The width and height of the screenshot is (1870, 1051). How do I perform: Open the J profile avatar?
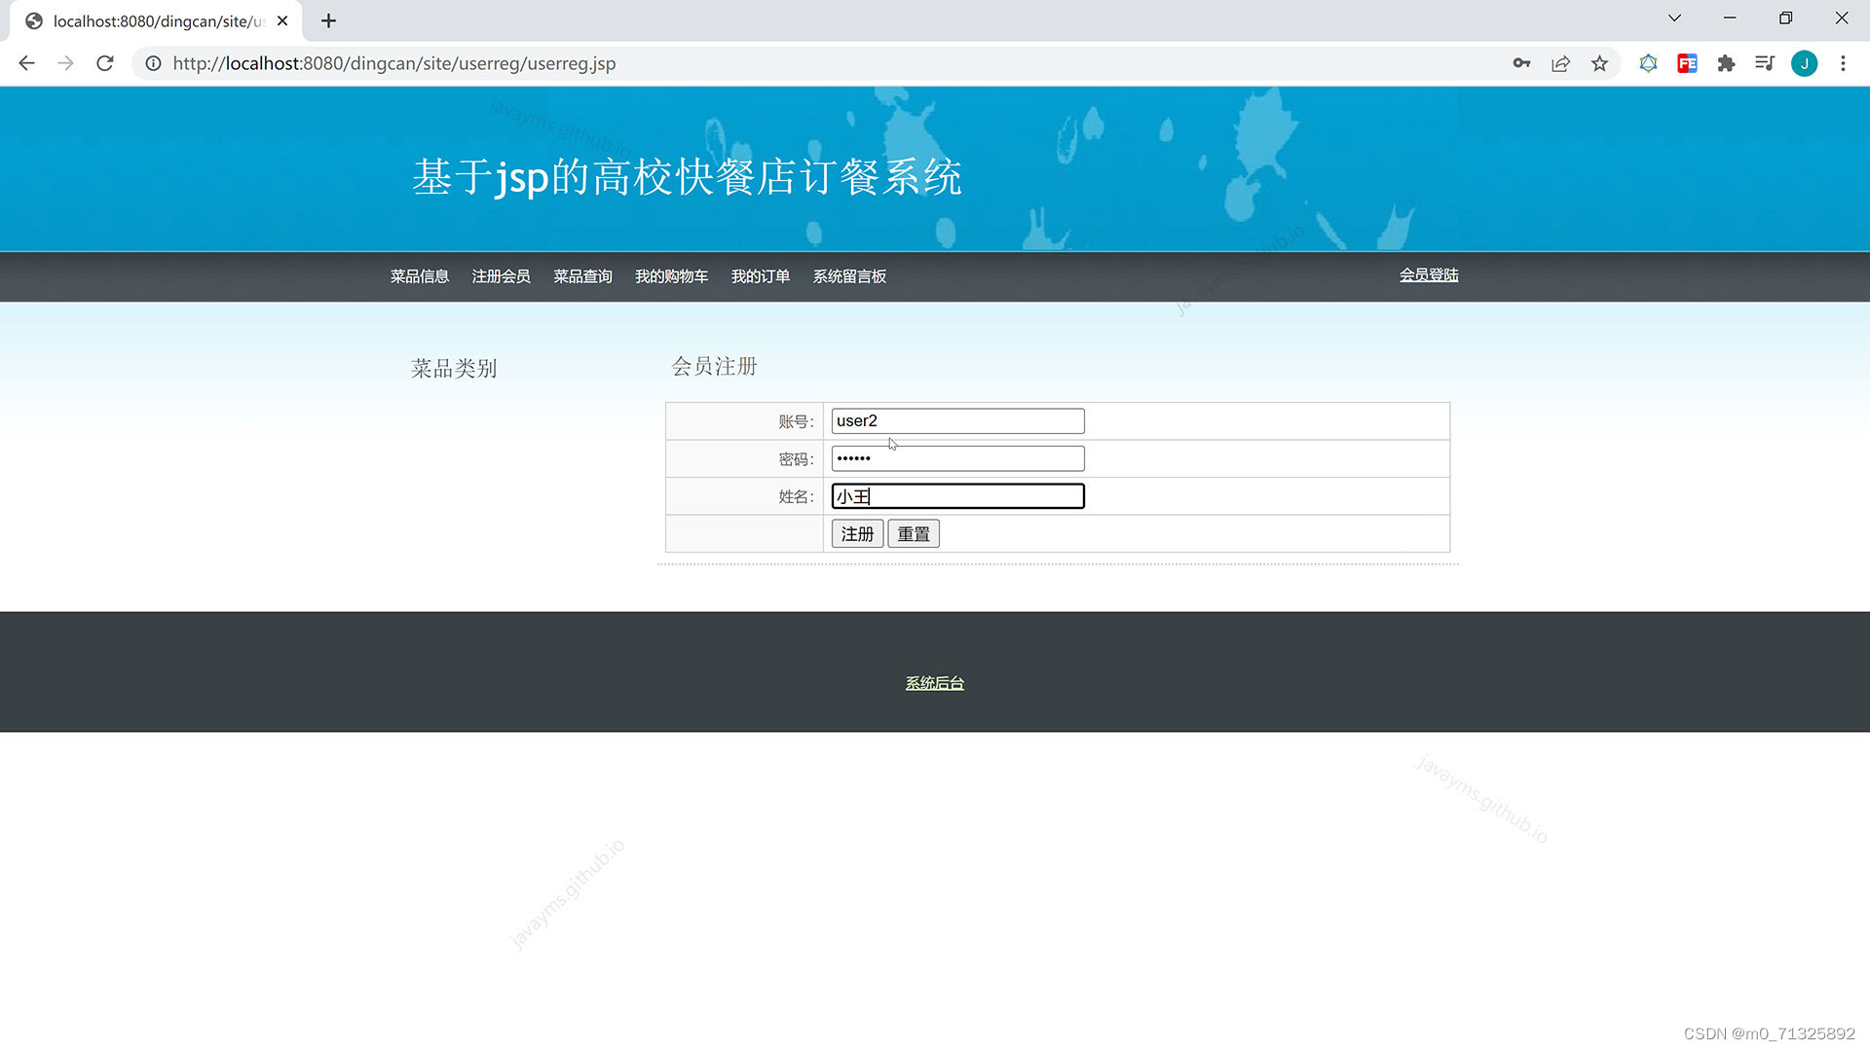1805,63
